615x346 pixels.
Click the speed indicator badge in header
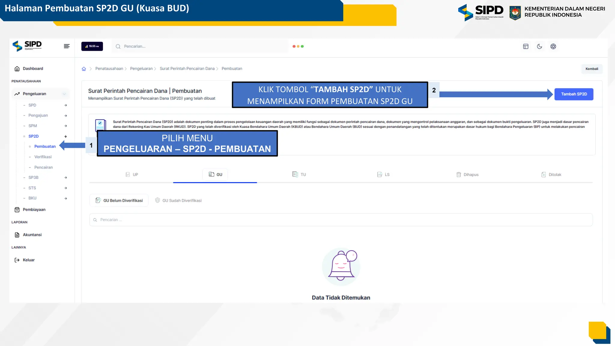point(92,46)
